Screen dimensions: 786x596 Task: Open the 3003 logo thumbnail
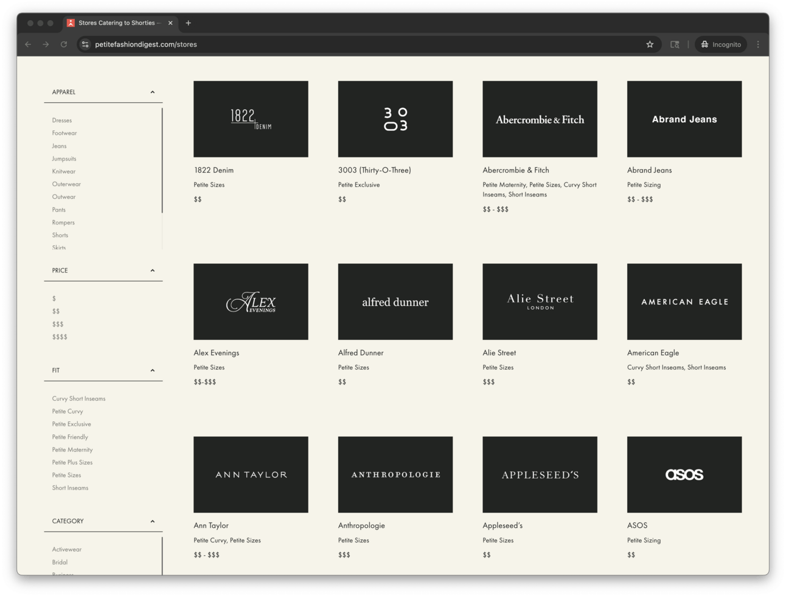(x=395, y=119)
